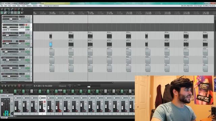Click the red Record transport button
The height and width of the screenshot is (121, 216).
tap(19, 86)
